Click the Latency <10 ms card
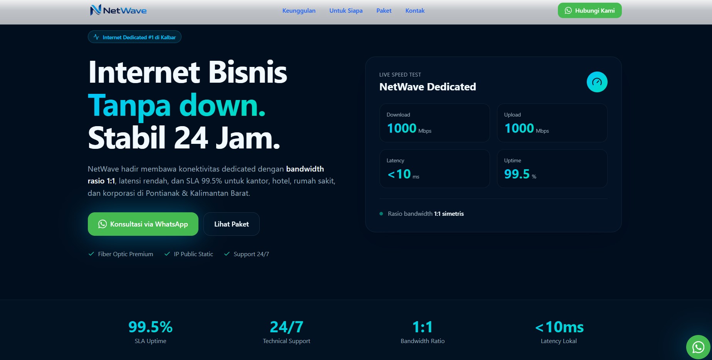Screen dimensions: 712x360 point(435,169)
